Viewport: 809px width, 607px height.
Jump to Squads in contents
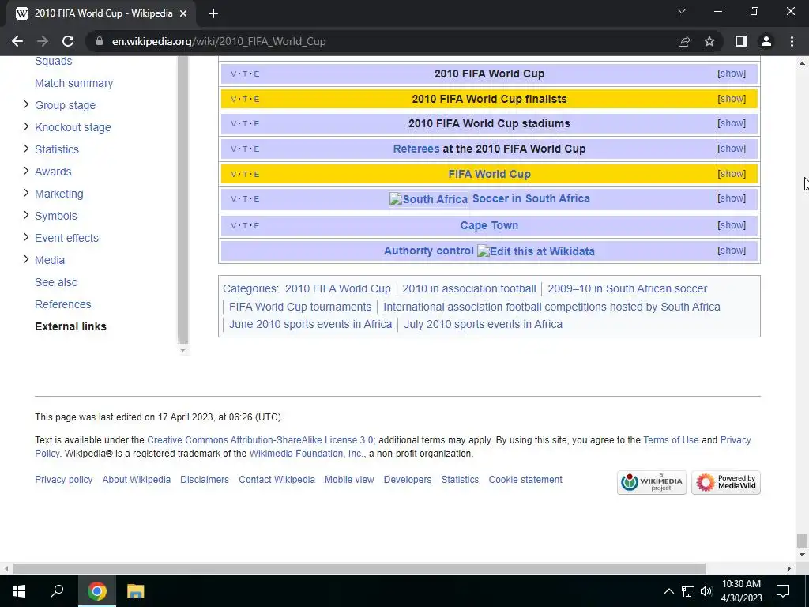pyautogui.click(x=53, y=61)
